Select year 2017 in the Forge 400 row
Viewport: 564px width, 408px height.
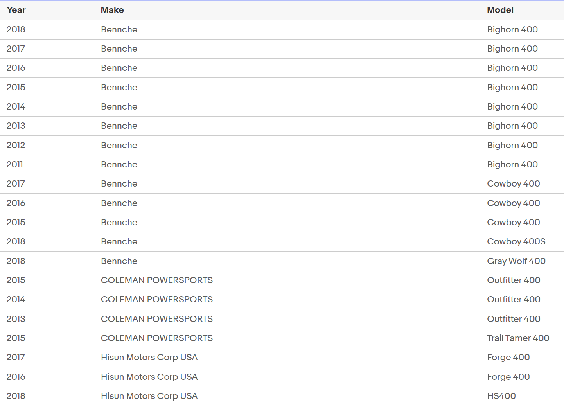pos(16,357)
